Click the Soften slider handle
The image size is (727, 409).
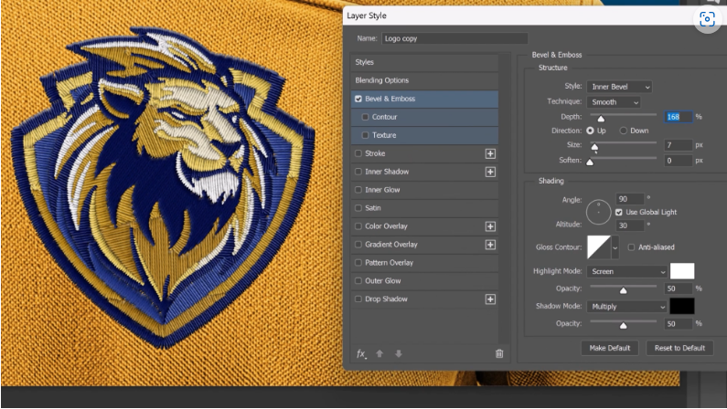(590, 162)
